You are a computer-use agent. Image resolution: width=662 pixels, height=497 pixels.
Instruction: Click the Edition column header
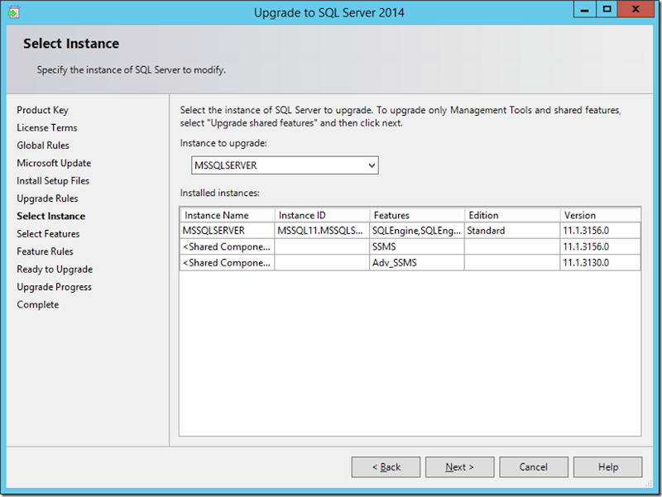512,215
